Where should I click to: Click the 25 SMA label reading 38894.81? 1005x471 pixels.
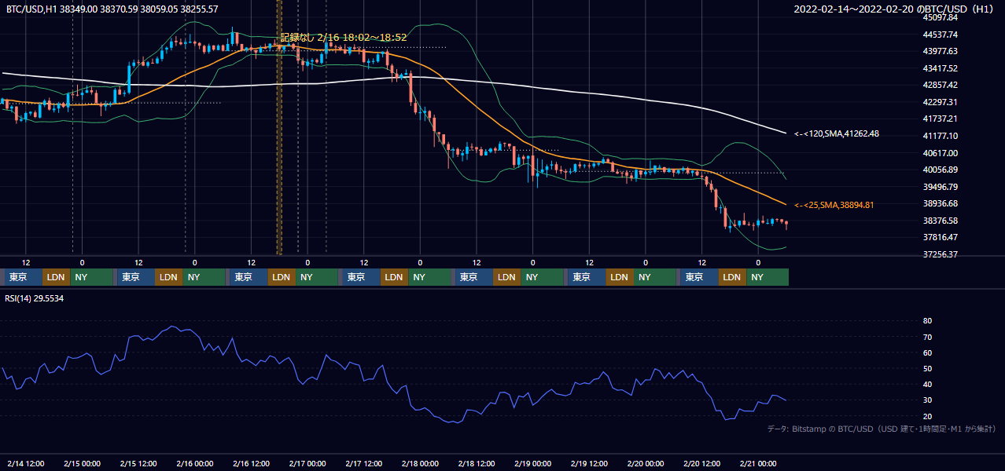click(x=834, y=205)
